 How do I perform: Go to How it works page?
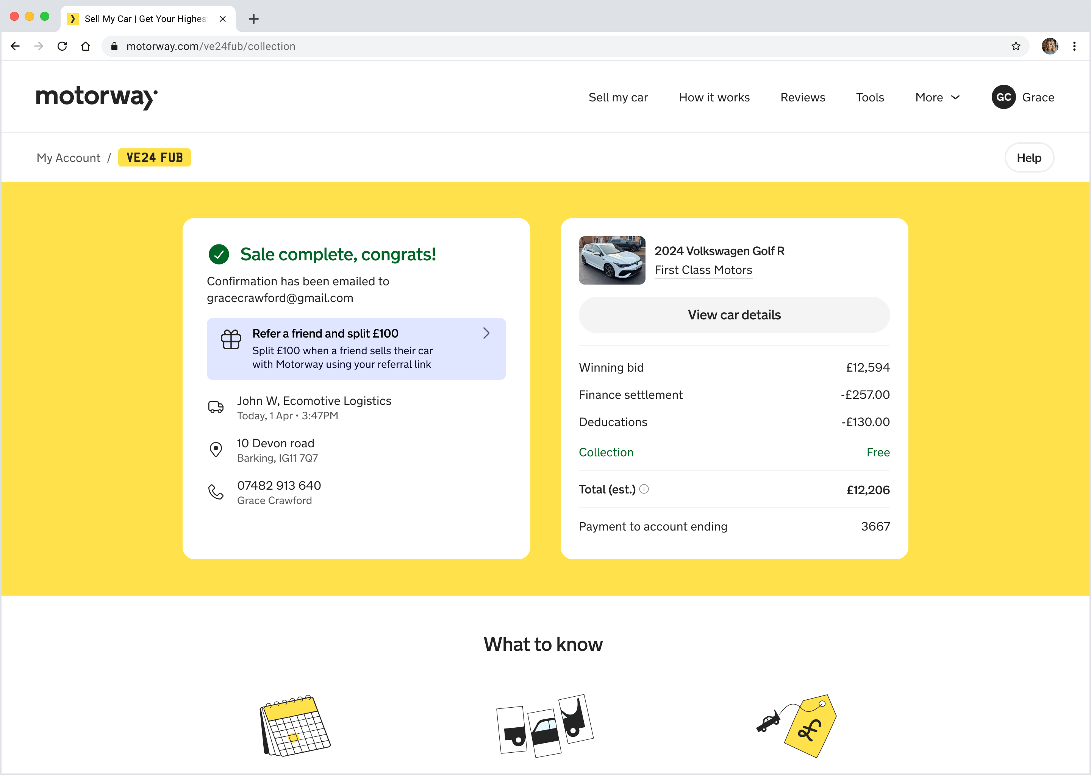coord(714,97)
